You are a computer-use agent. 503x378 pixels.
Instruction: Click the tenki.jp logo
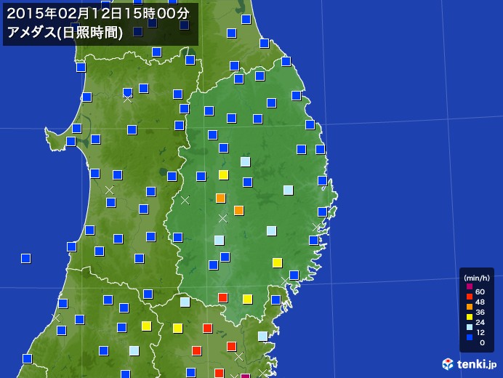coord(470,364)
